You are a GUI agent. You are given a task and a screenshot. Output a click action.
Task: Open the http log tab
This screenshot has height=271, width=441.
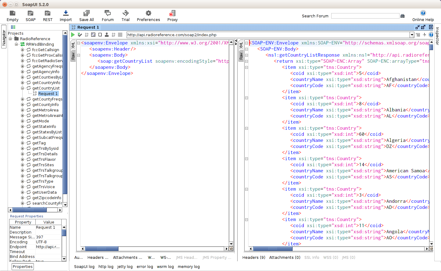point(106,267)
